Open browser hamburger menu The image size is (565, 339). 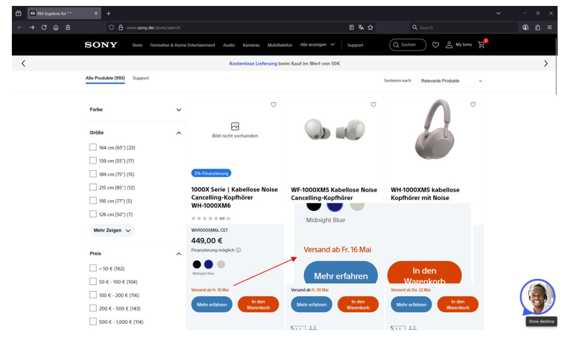(550, 27)
